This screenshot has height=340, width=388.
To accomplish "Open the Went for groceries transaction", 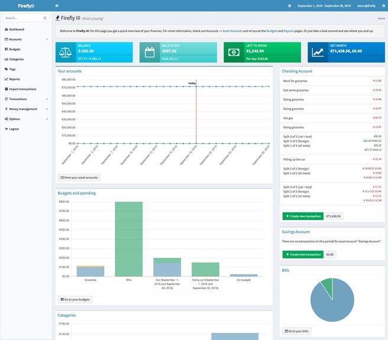I will click(295, 81).
